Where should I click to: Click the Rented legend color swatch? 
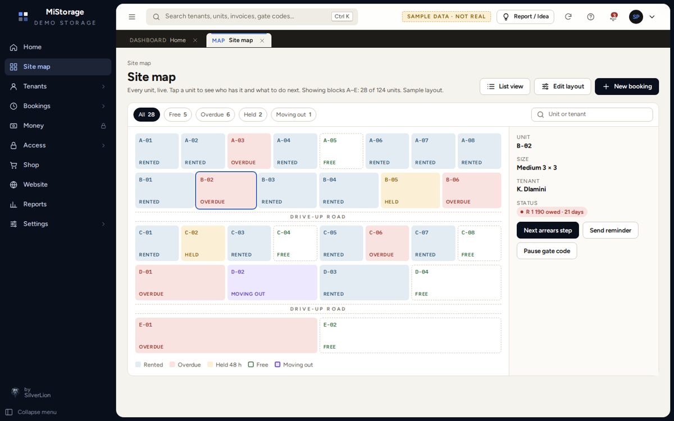[138, 365]
